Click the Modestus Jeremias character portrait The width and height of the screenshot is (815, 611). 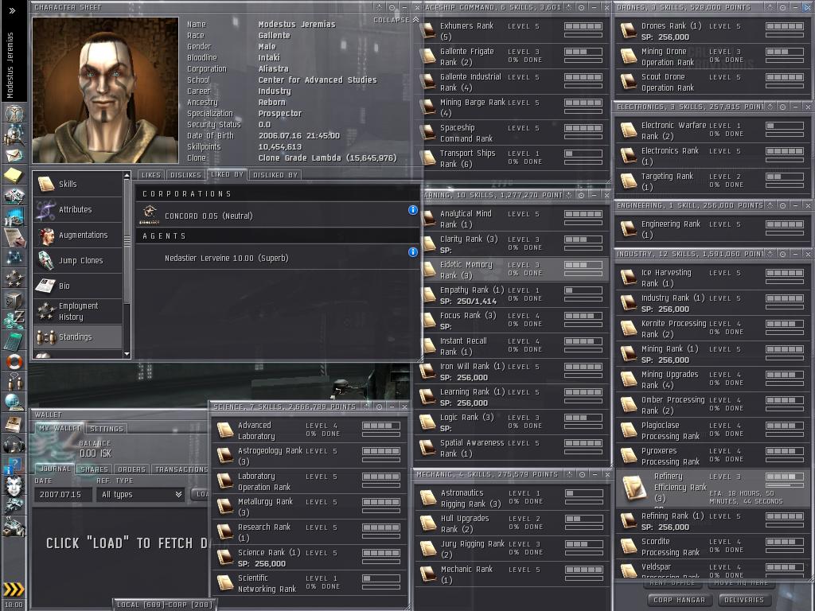point(106,91)
